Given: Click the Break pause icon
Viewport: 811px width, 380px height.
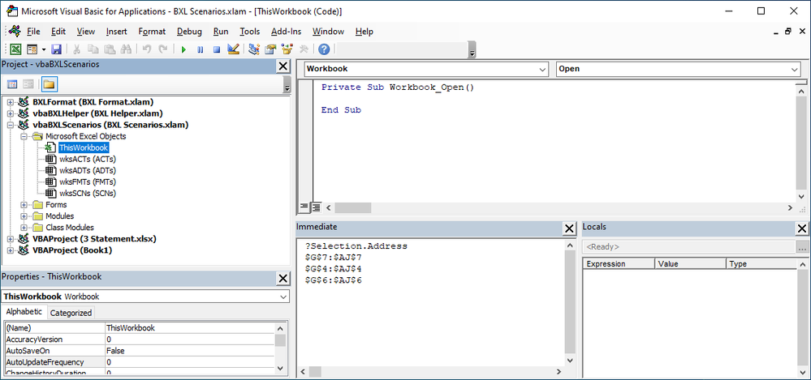Looking at the screenshot, I should pyautogui.click(x=201, y=49).
